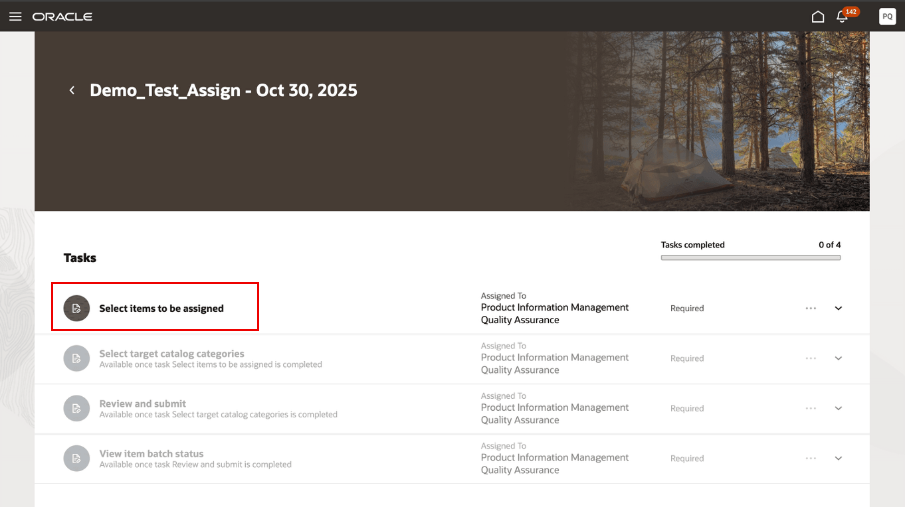Screen dimensions: 905x507
Task: Open the hamburger navigation menu
Action: coord(15,17)
